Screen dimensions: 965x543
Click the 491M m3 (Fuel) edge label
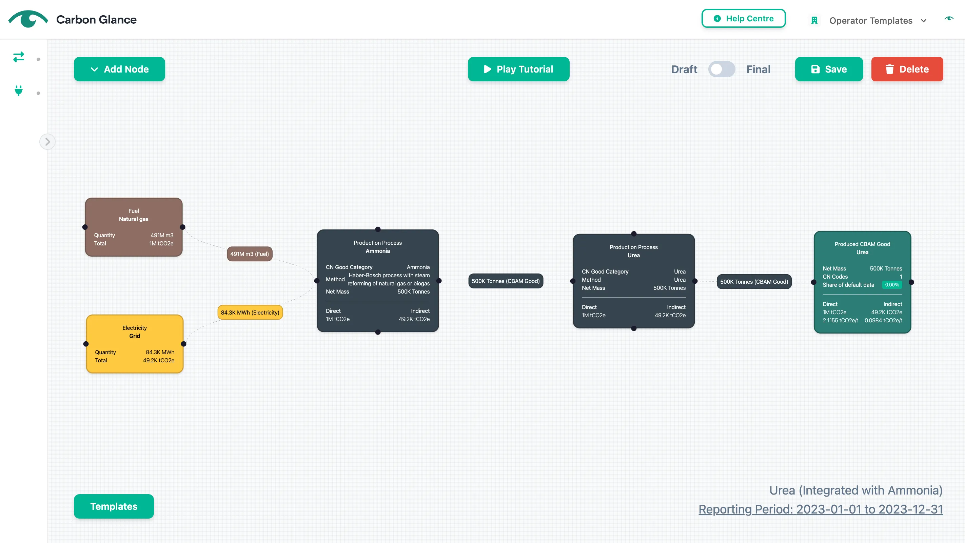(250, 254)
